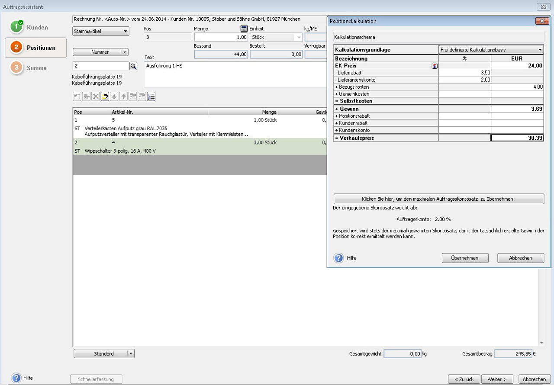The image size is (554, 385).
Task: Click the Verkaufspreis EUR cell showing 30,39
Action: 517,138
